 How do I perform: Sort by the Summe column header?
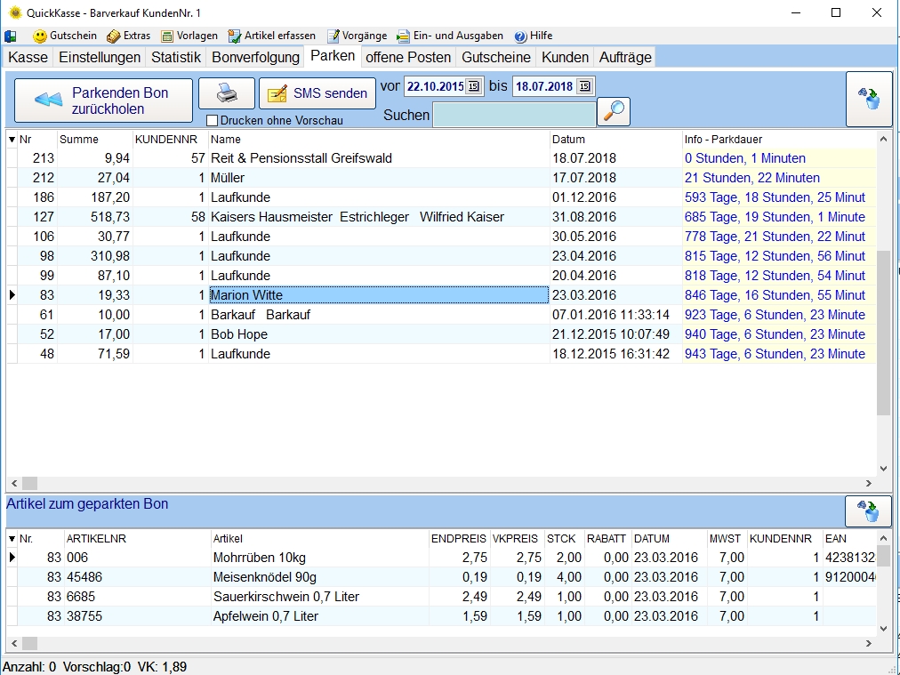point(94,140)
